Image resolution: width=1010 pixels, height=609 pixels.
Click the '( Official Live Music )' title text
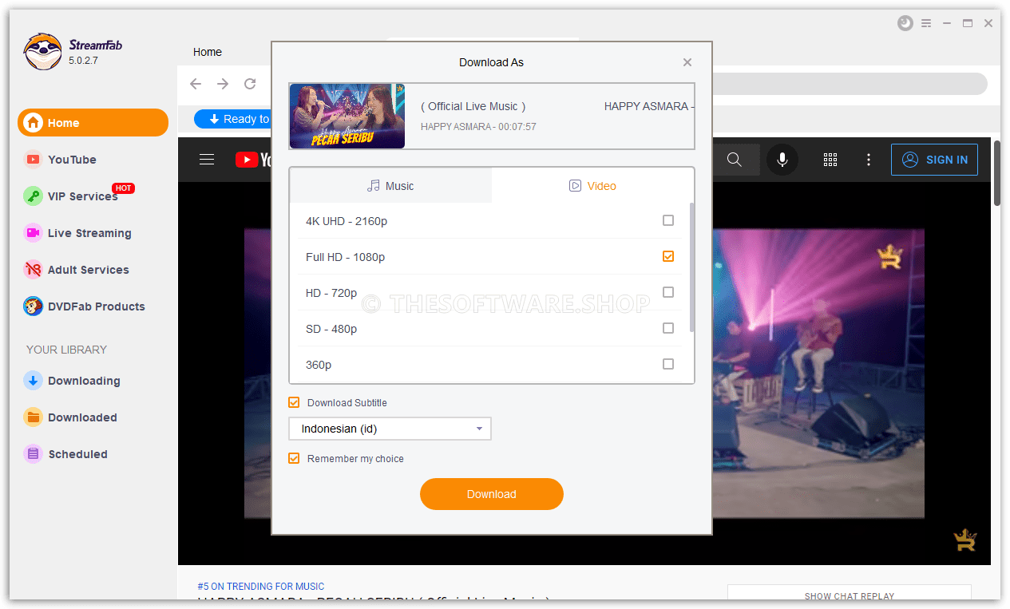473,106
